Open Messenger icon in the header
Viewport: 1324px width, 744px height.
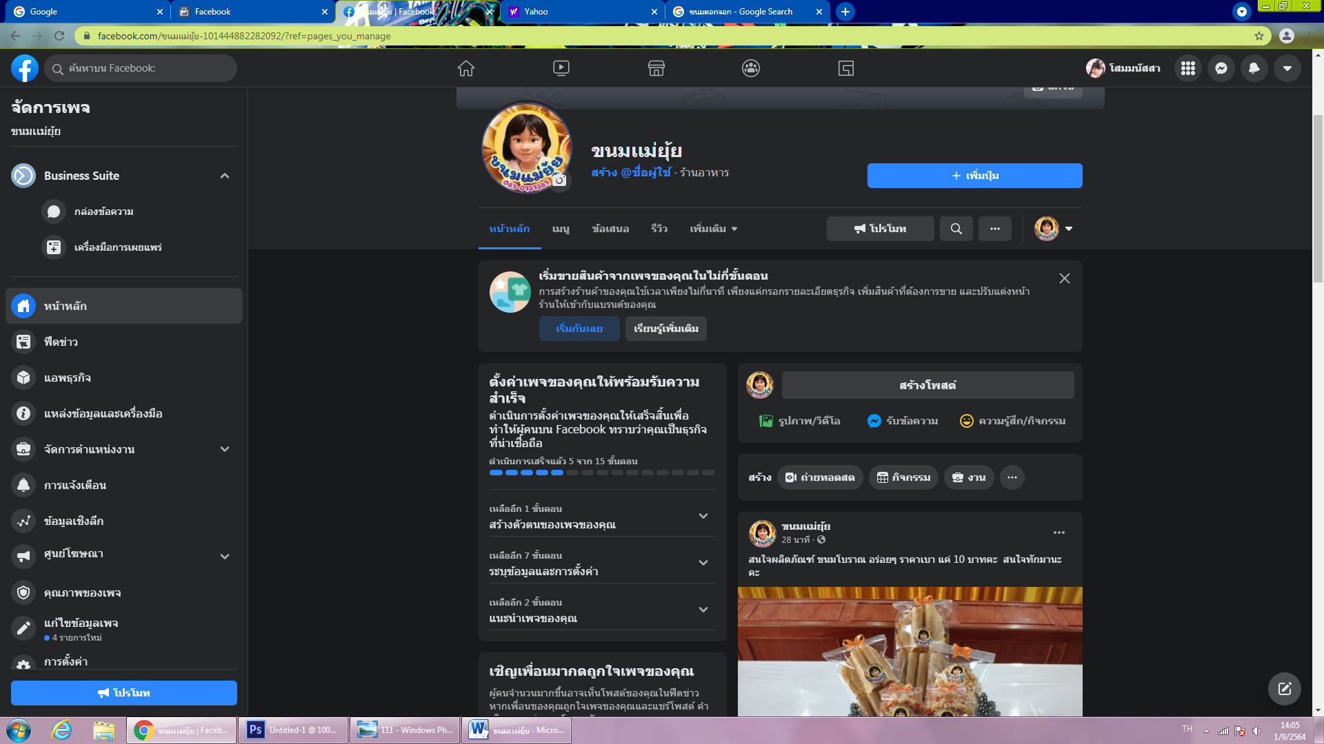pyautogui.click(x=1221, y=68)
